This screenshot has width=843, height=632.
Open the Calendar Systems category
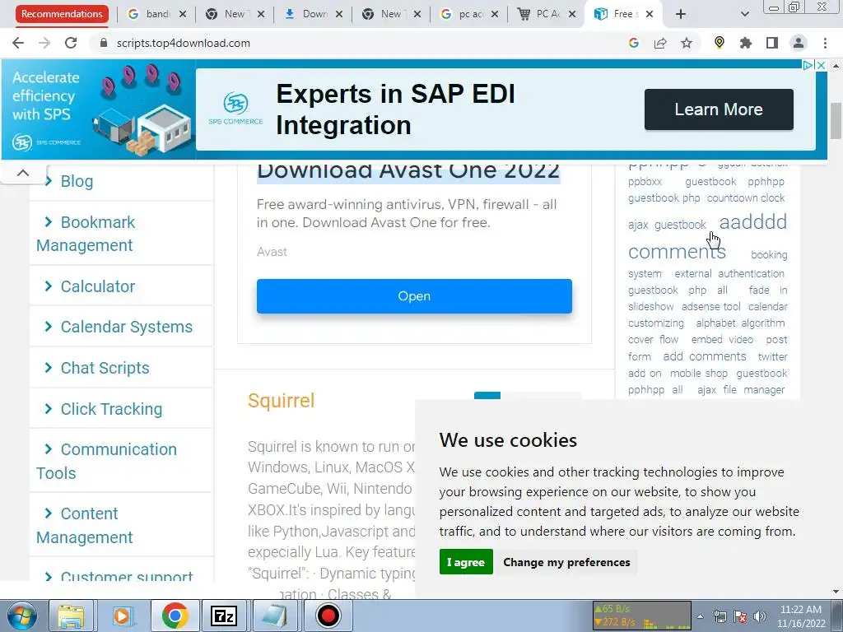point(126,327)
